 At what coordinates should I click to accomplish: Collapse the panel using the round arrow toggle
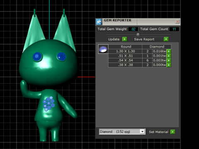pyautogui.click(x=138, y=34)
